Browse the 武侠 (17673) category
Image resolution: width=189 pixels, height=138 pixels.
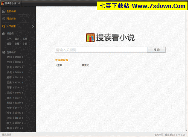(x=15, y=67)
